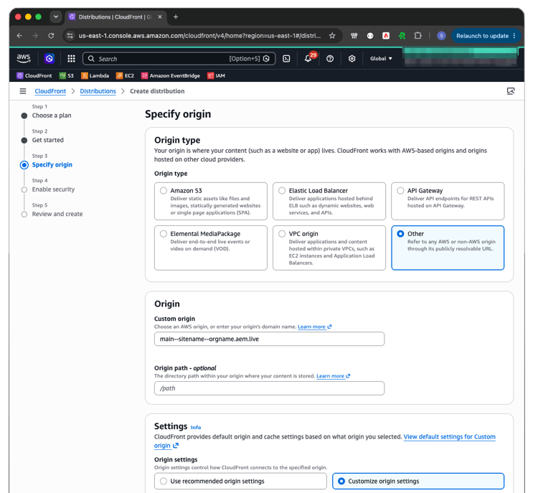The image size is (538, 493).
Task: Open browser extensions puzzle icon
Action: point(417,36)
